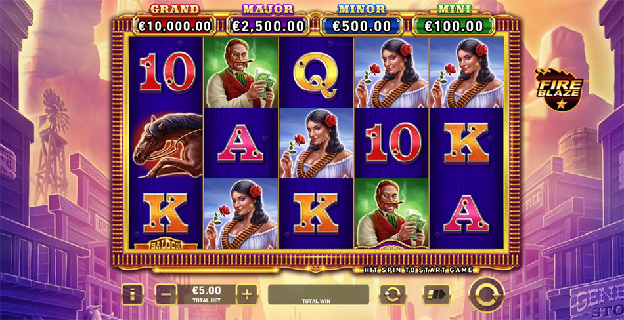The image size is (624, 320).
Task: Start a spin with the spin button
Action: click(x=487, y=294)
